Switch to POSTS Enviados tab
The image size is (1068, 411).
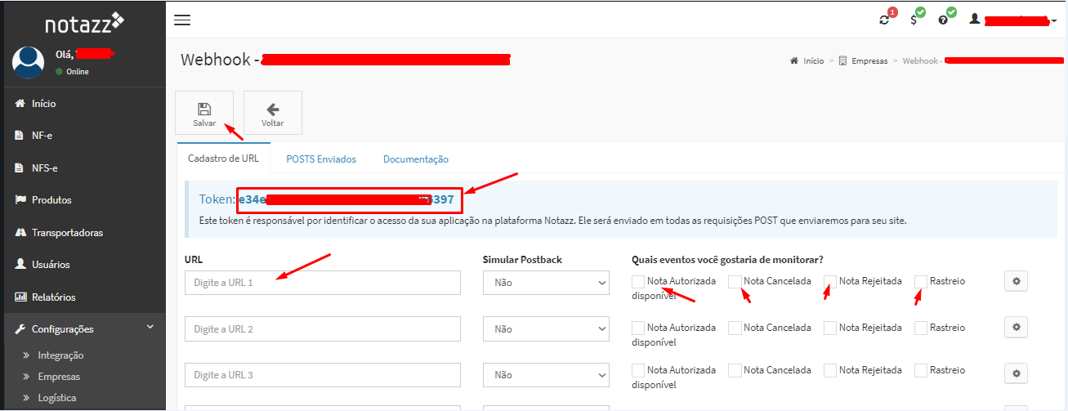[321, 159]
